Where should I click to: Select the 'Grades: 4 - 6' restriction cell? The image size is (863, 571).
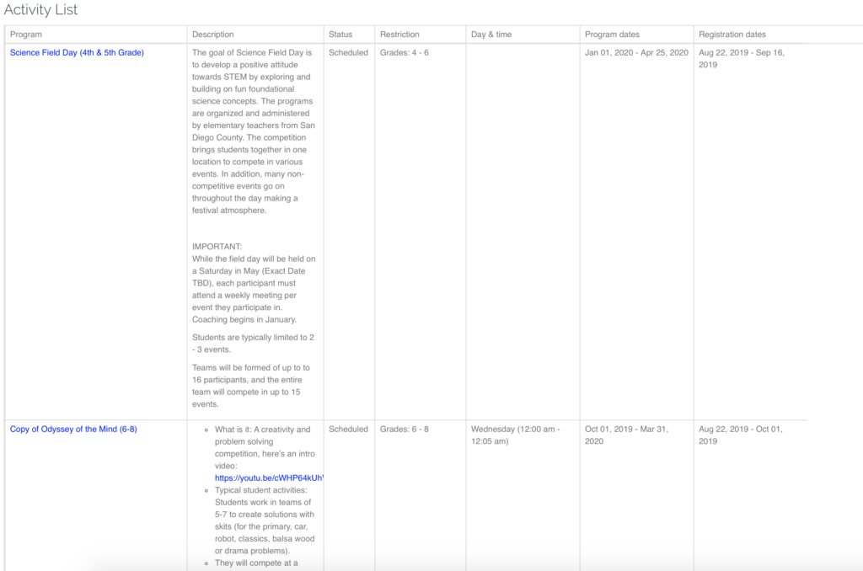404,53
